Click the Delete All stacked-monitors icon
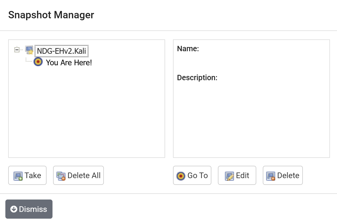 point(61,176)
